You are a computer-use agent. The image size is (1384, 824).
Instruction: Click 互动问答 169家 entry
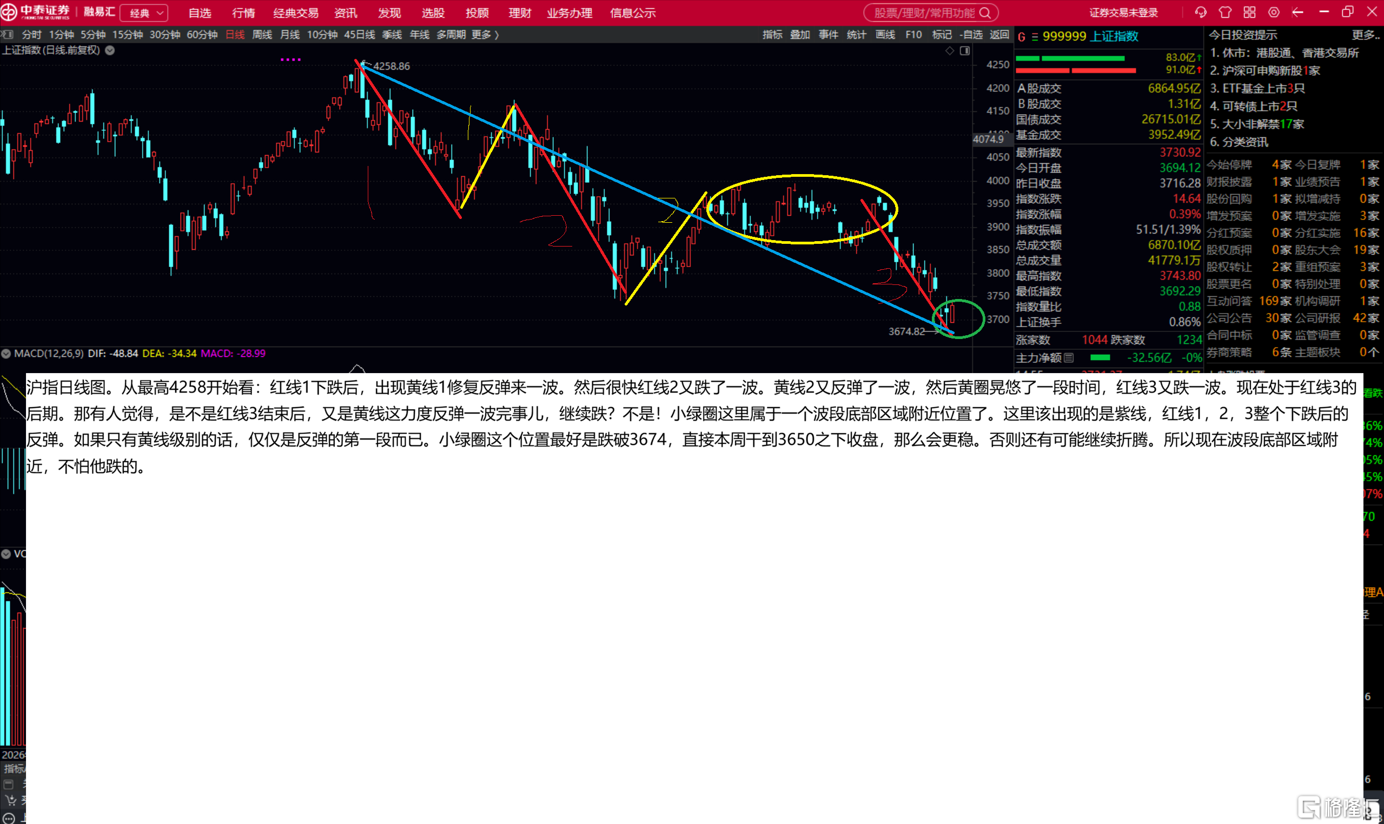[x=1249, y=301]
